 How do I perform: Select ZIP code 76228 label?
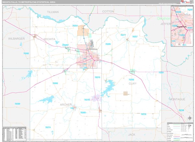pos(143,114)
